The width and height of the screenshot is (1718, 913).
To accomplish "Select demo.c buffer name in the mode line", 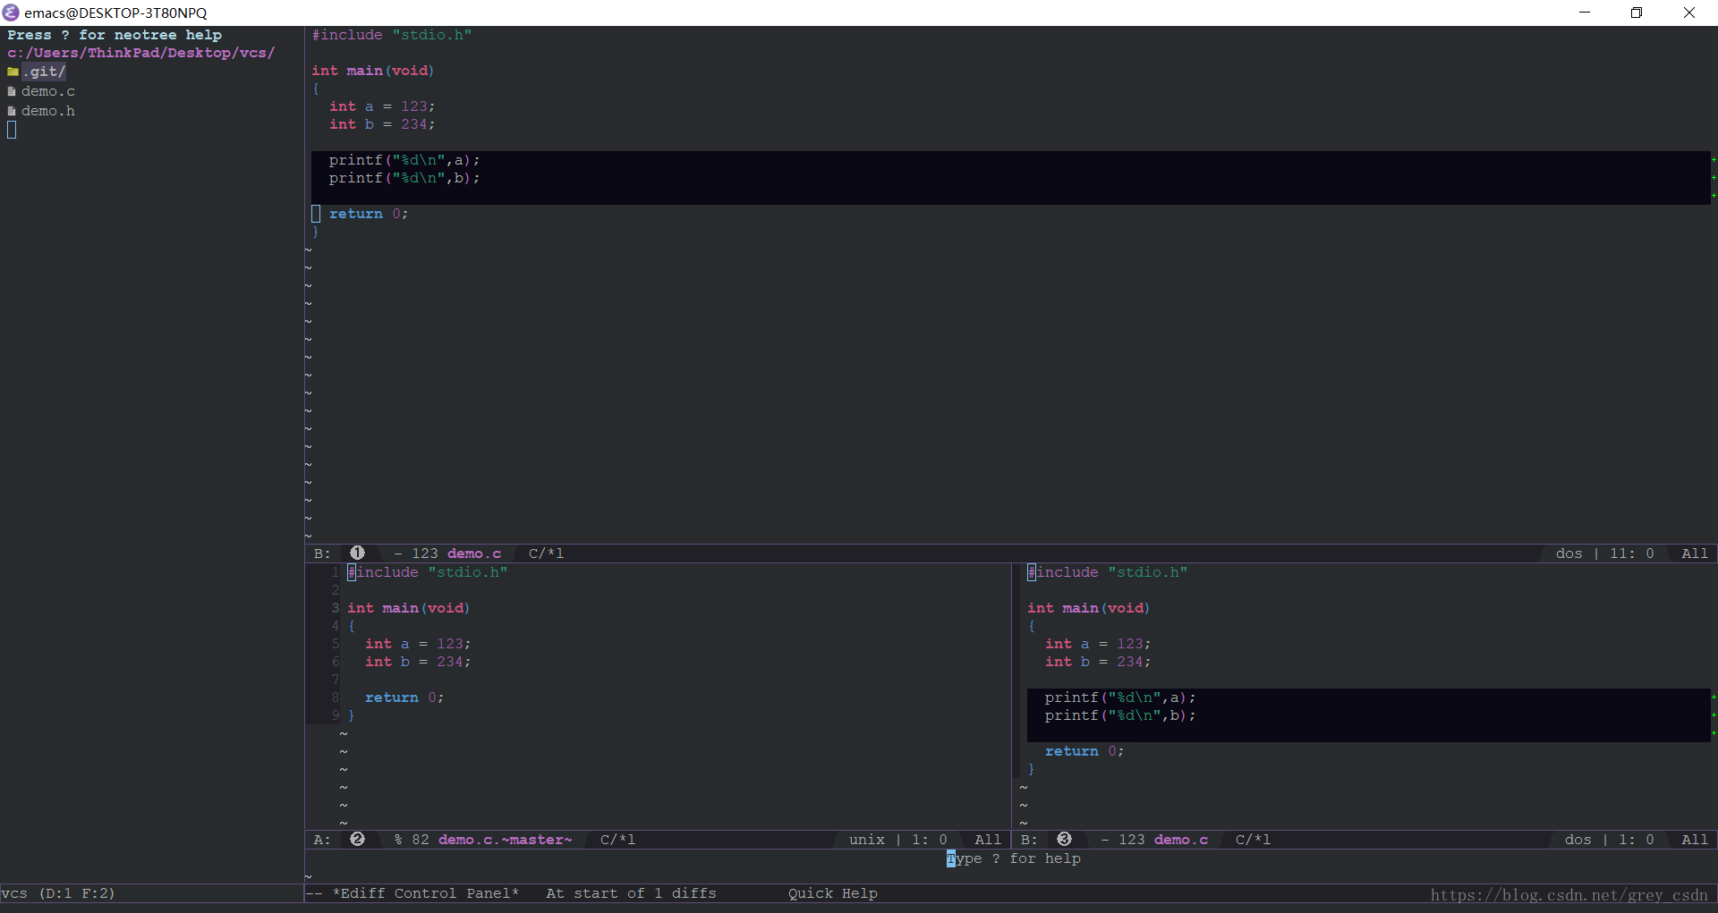I will click(473, 553).
